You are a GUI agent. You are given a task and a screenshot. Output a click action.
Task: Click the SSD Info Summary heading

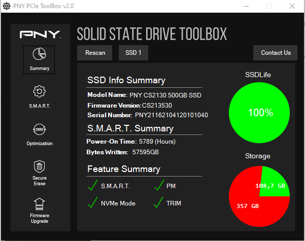126,80
